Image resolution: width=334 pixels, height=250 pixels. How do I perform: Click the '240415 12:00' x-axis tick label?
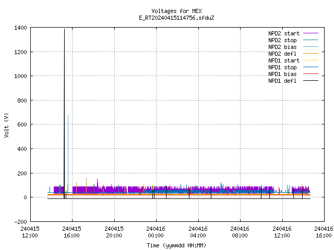tap(30, 232)
